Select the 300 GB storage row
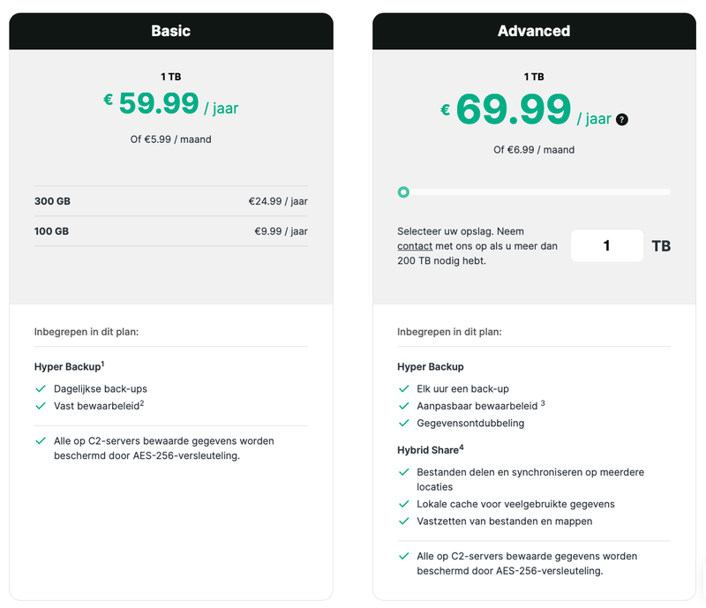 [x=171, y=201]
